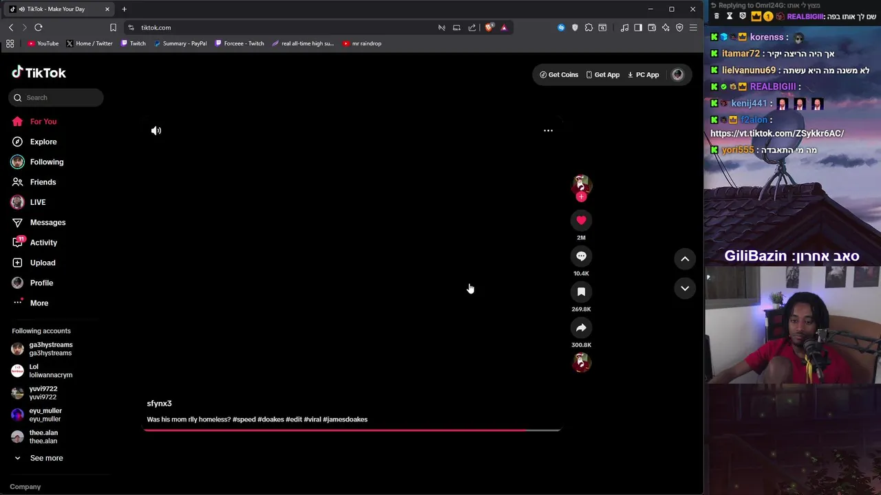Click the #jamesdoakes hashtag
881x495 pixels.
click(x=345, y=419)
